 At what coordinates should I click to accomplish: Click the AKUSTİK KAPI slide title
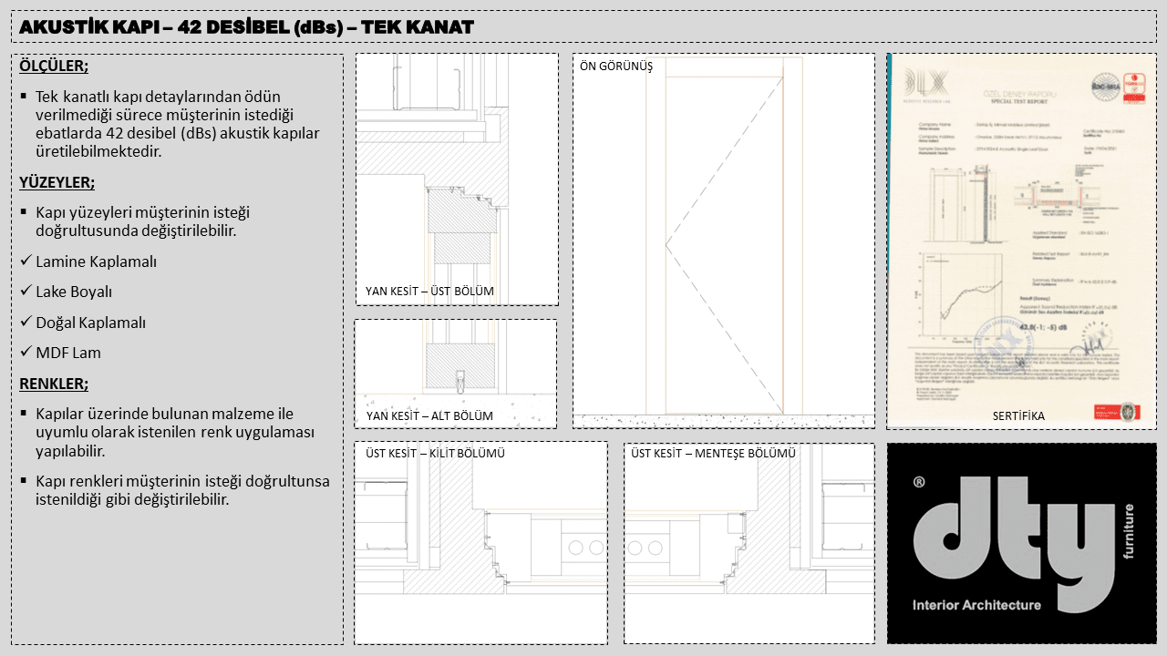pos(246,27)
